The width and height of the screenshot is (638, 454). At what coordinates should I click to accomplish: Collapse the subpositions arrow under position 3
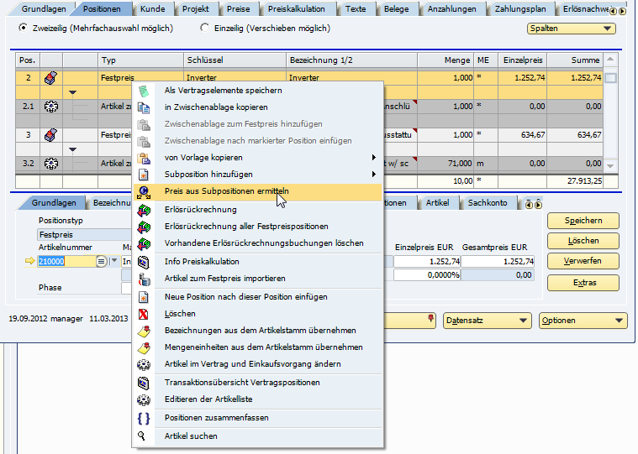[72, 150]
